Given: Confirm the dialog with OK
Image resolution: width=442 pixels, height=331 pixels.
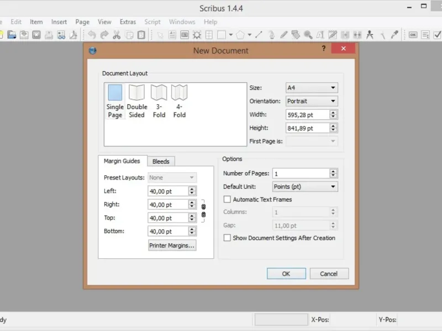Looking at the screenshot, I should [286, 274].
